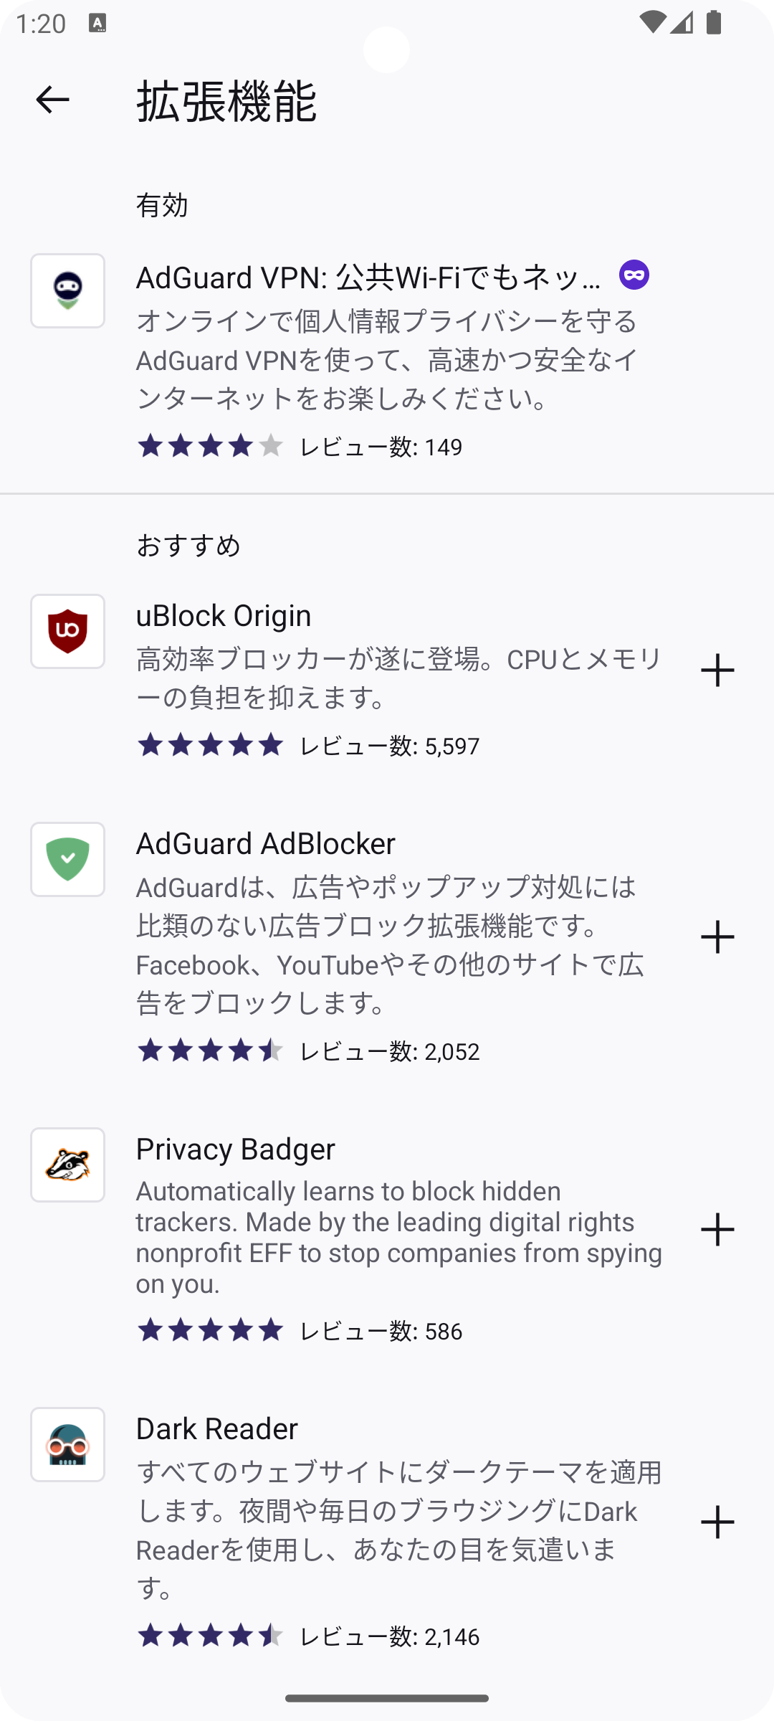Select the AdGuard AdBlocker title
The height and width of the screenshot is (1721, 774).
[265, 844]
